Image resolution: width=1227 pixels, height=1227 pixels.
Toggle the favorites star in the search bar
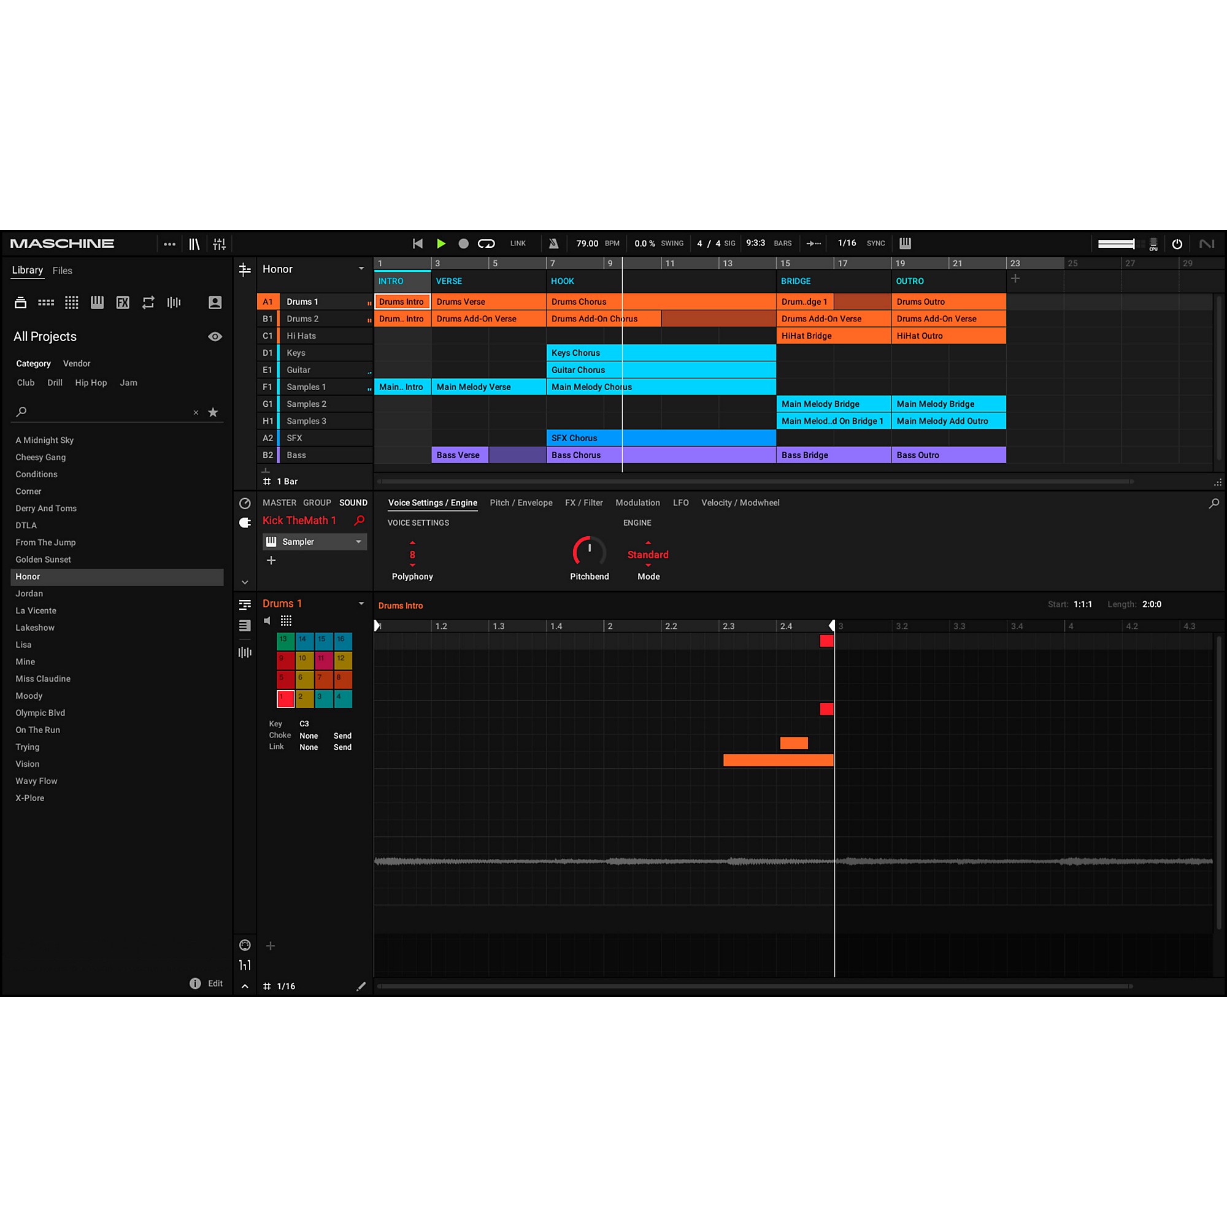pyautogui.click(x=213, y=412)
